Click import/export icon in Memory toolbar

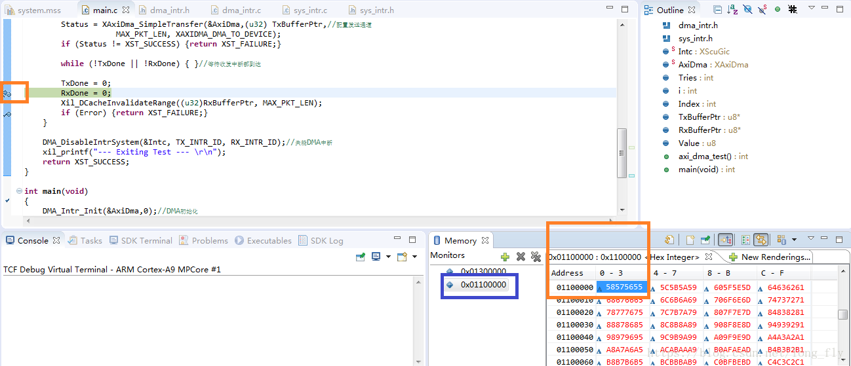(669, 240)
